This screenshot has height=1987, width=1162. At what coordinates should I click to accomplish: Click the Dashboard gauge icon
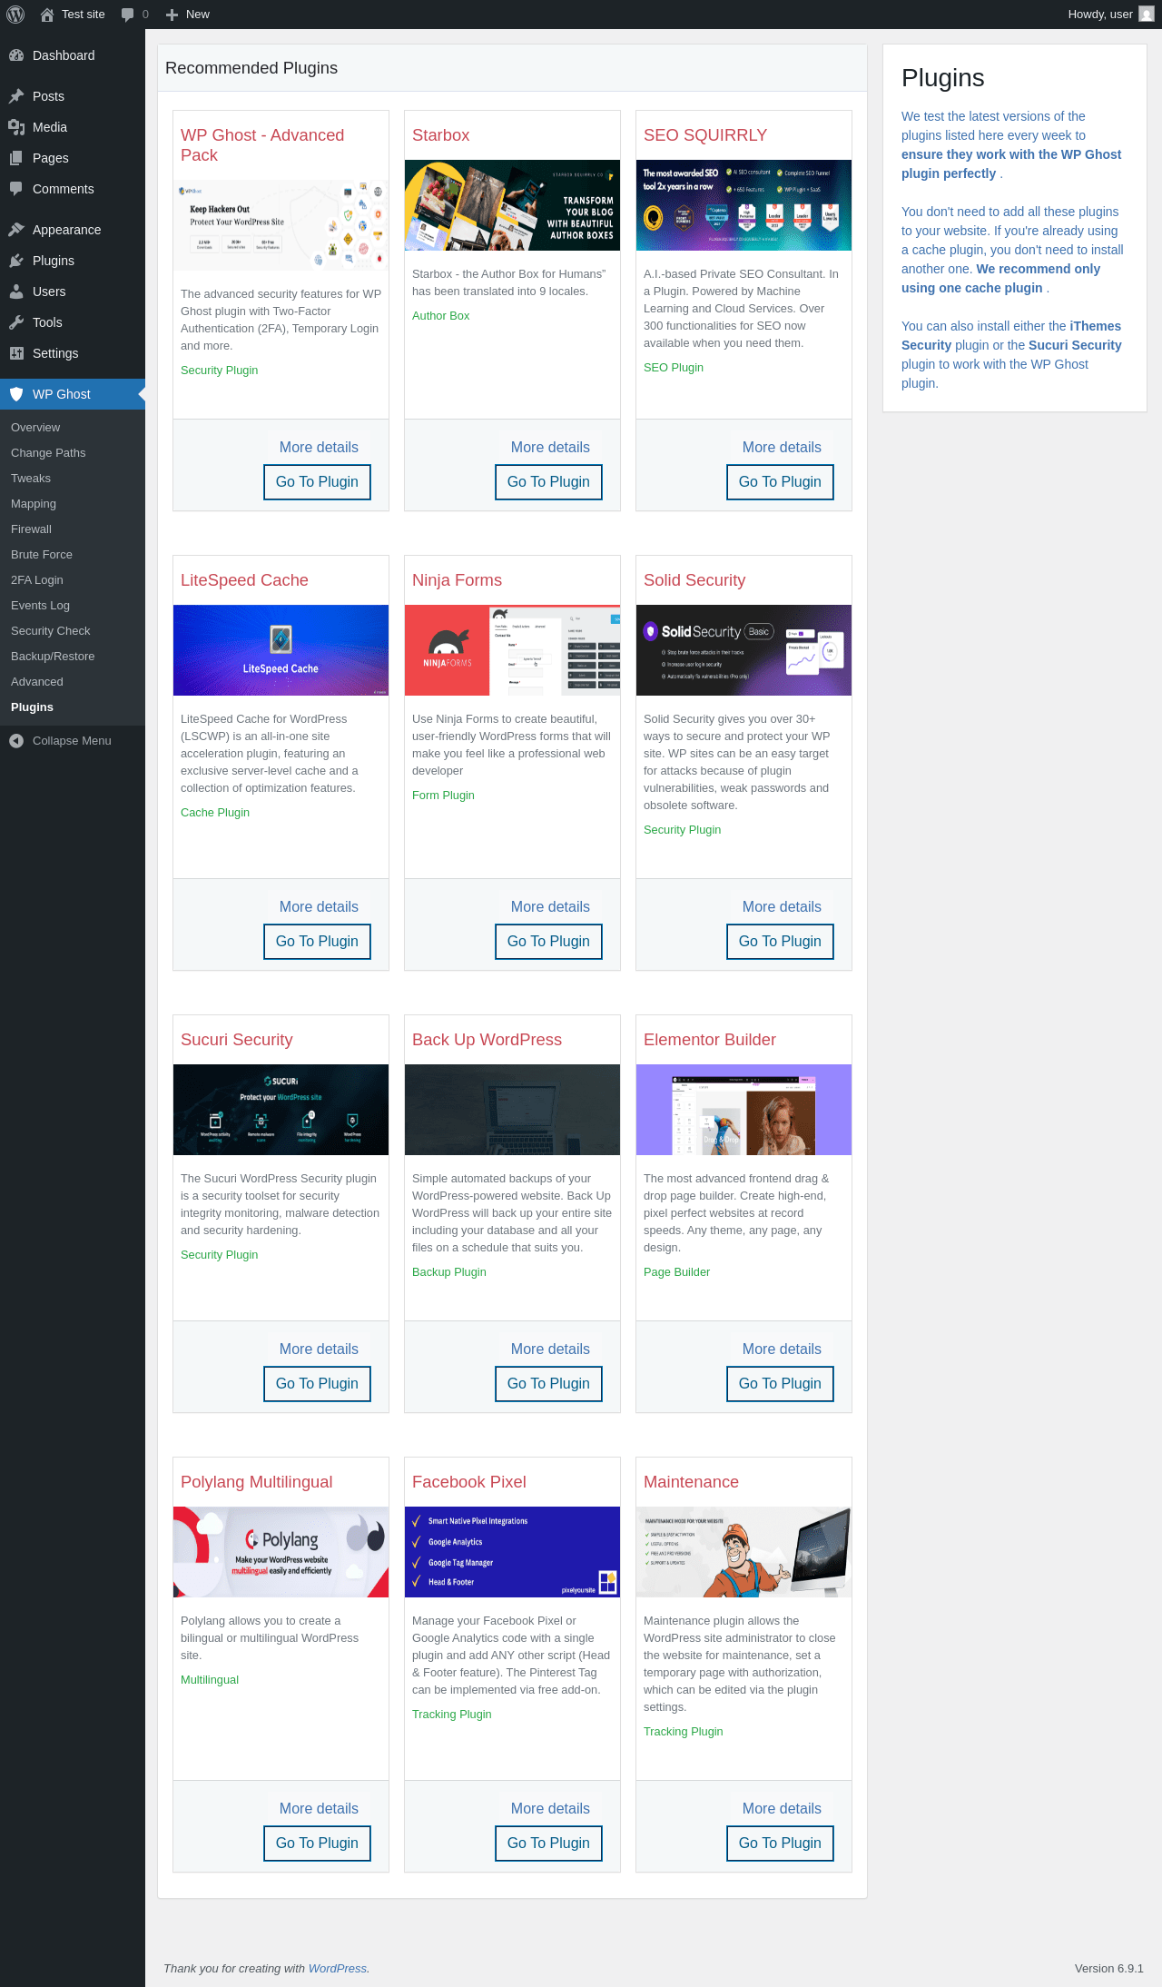click(x=16, y=55)
